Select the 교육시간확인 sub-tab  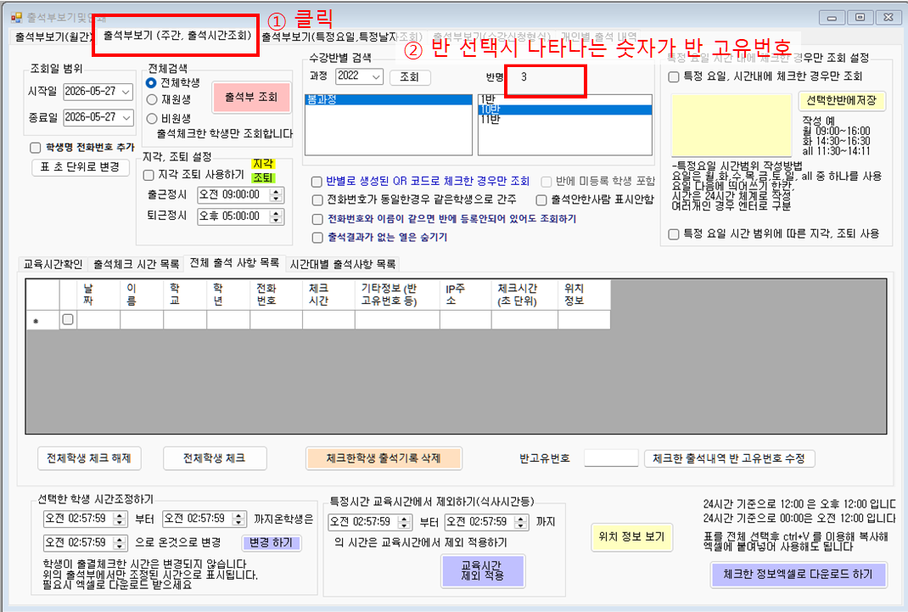tap(53, 264)
